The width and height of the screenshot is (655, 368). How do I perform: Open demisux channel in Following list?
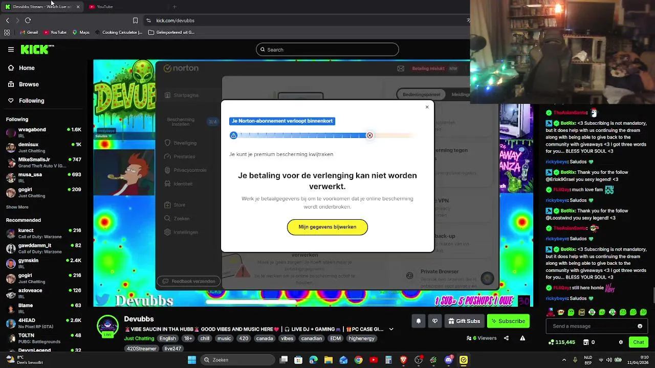[x=43, y=147]
